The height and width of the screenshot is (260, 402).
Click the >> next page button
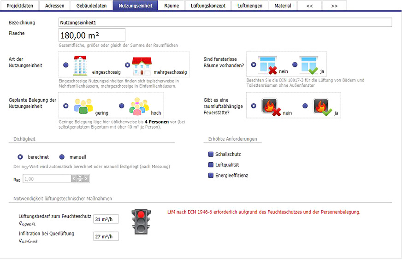tap(334, 6)
